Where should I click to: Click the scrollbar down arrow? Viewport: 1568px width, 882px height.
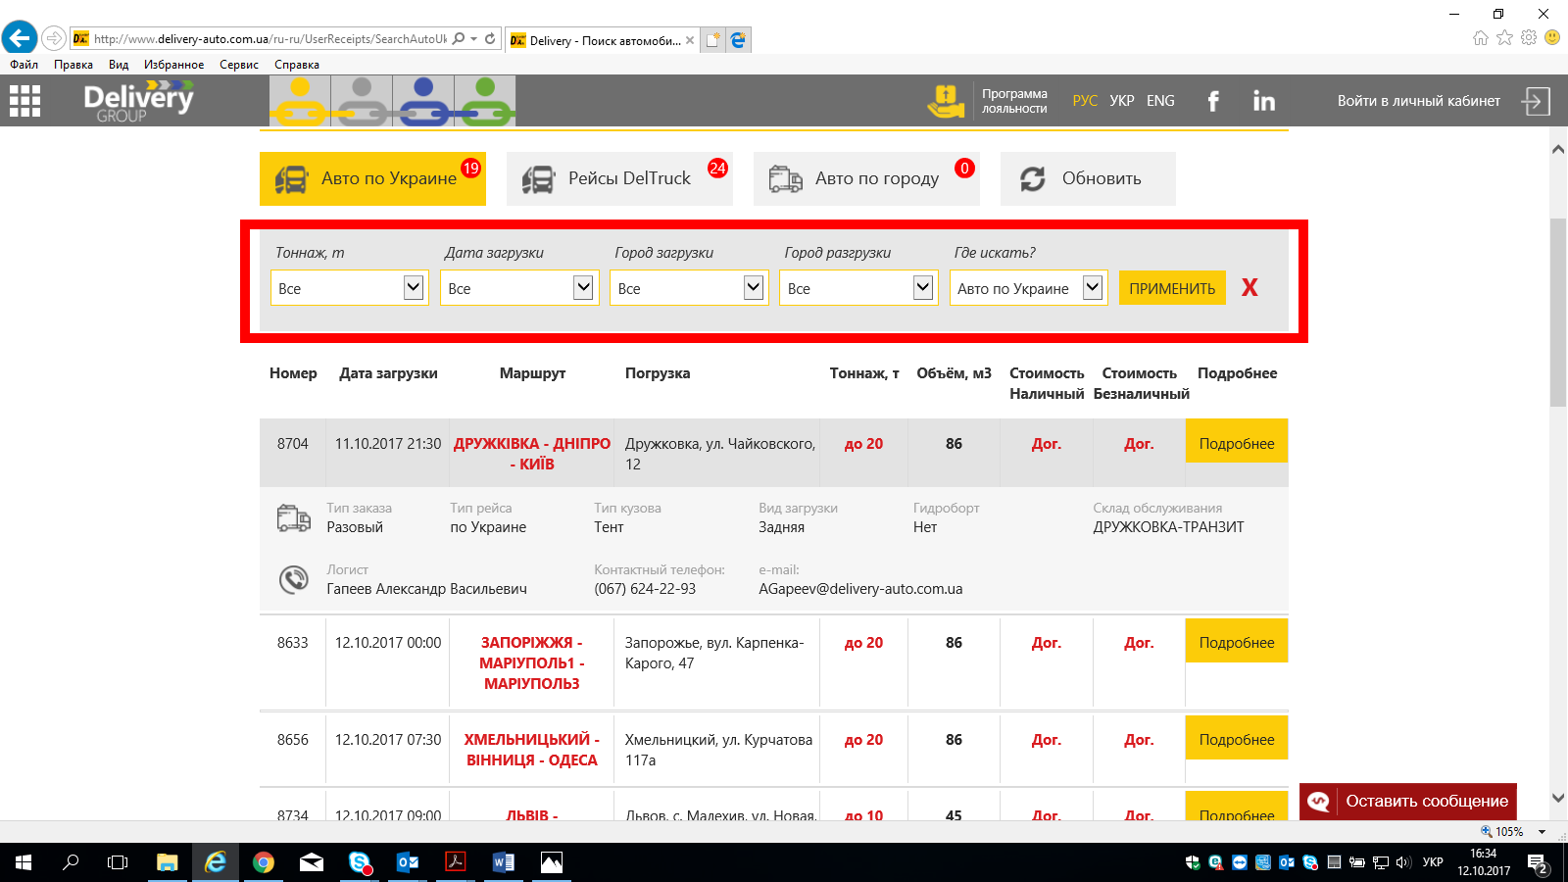[x=1558, y=799]
